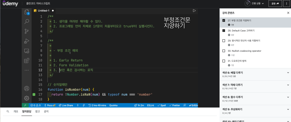
Task: Click the lightning bolt icon in status bar
Action: tap(84, 105)
